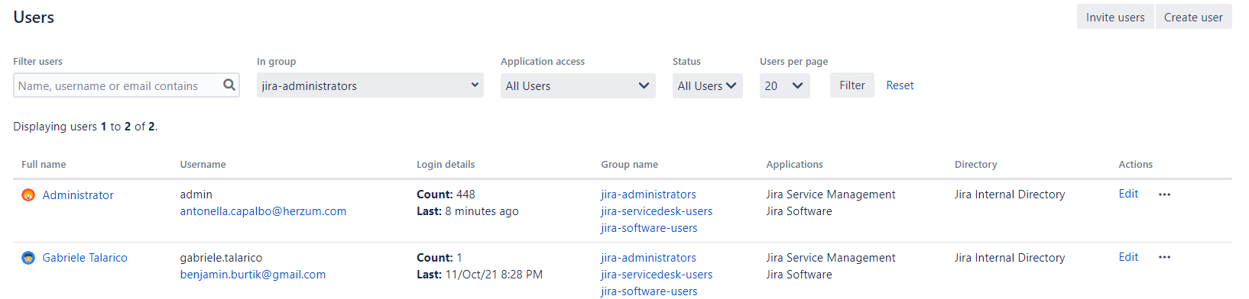Open the Gabriele Talarico user profile link

85,258
